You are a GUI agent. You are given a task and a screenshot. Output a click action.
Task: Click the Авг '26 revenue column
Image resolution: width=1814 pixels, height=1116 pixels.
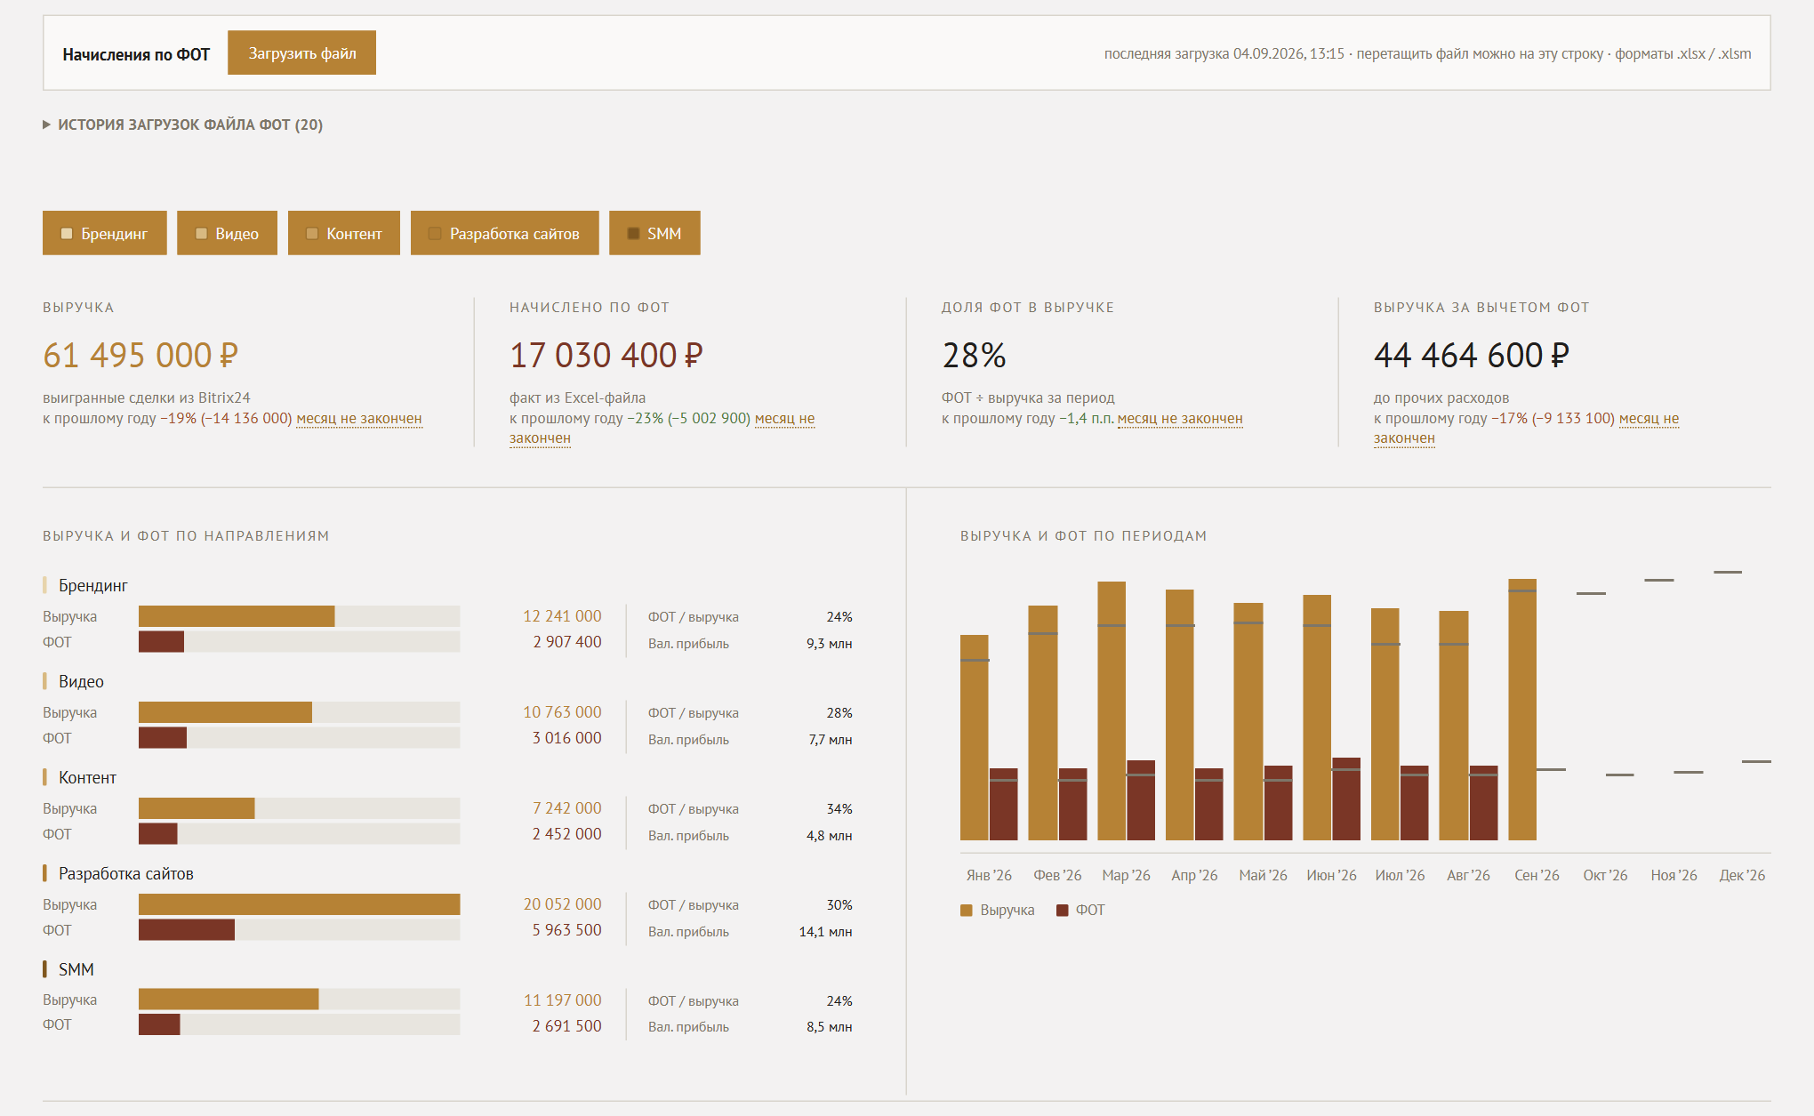point(1454,726)
